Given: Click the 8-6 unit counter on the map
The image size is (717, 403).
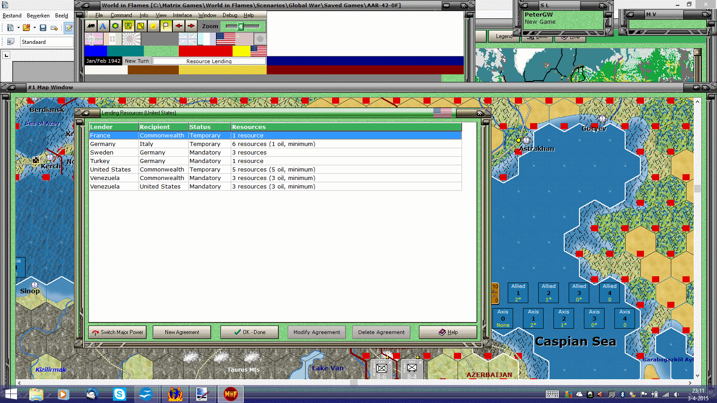Looking at the screenshot, I should point(382,369).
